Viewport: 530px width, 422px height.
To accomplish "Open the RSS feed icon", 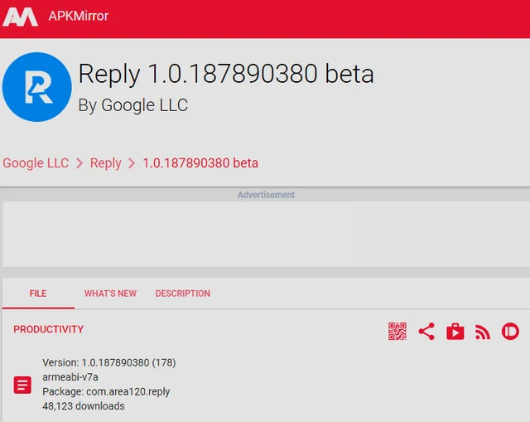I will point(483,332).
